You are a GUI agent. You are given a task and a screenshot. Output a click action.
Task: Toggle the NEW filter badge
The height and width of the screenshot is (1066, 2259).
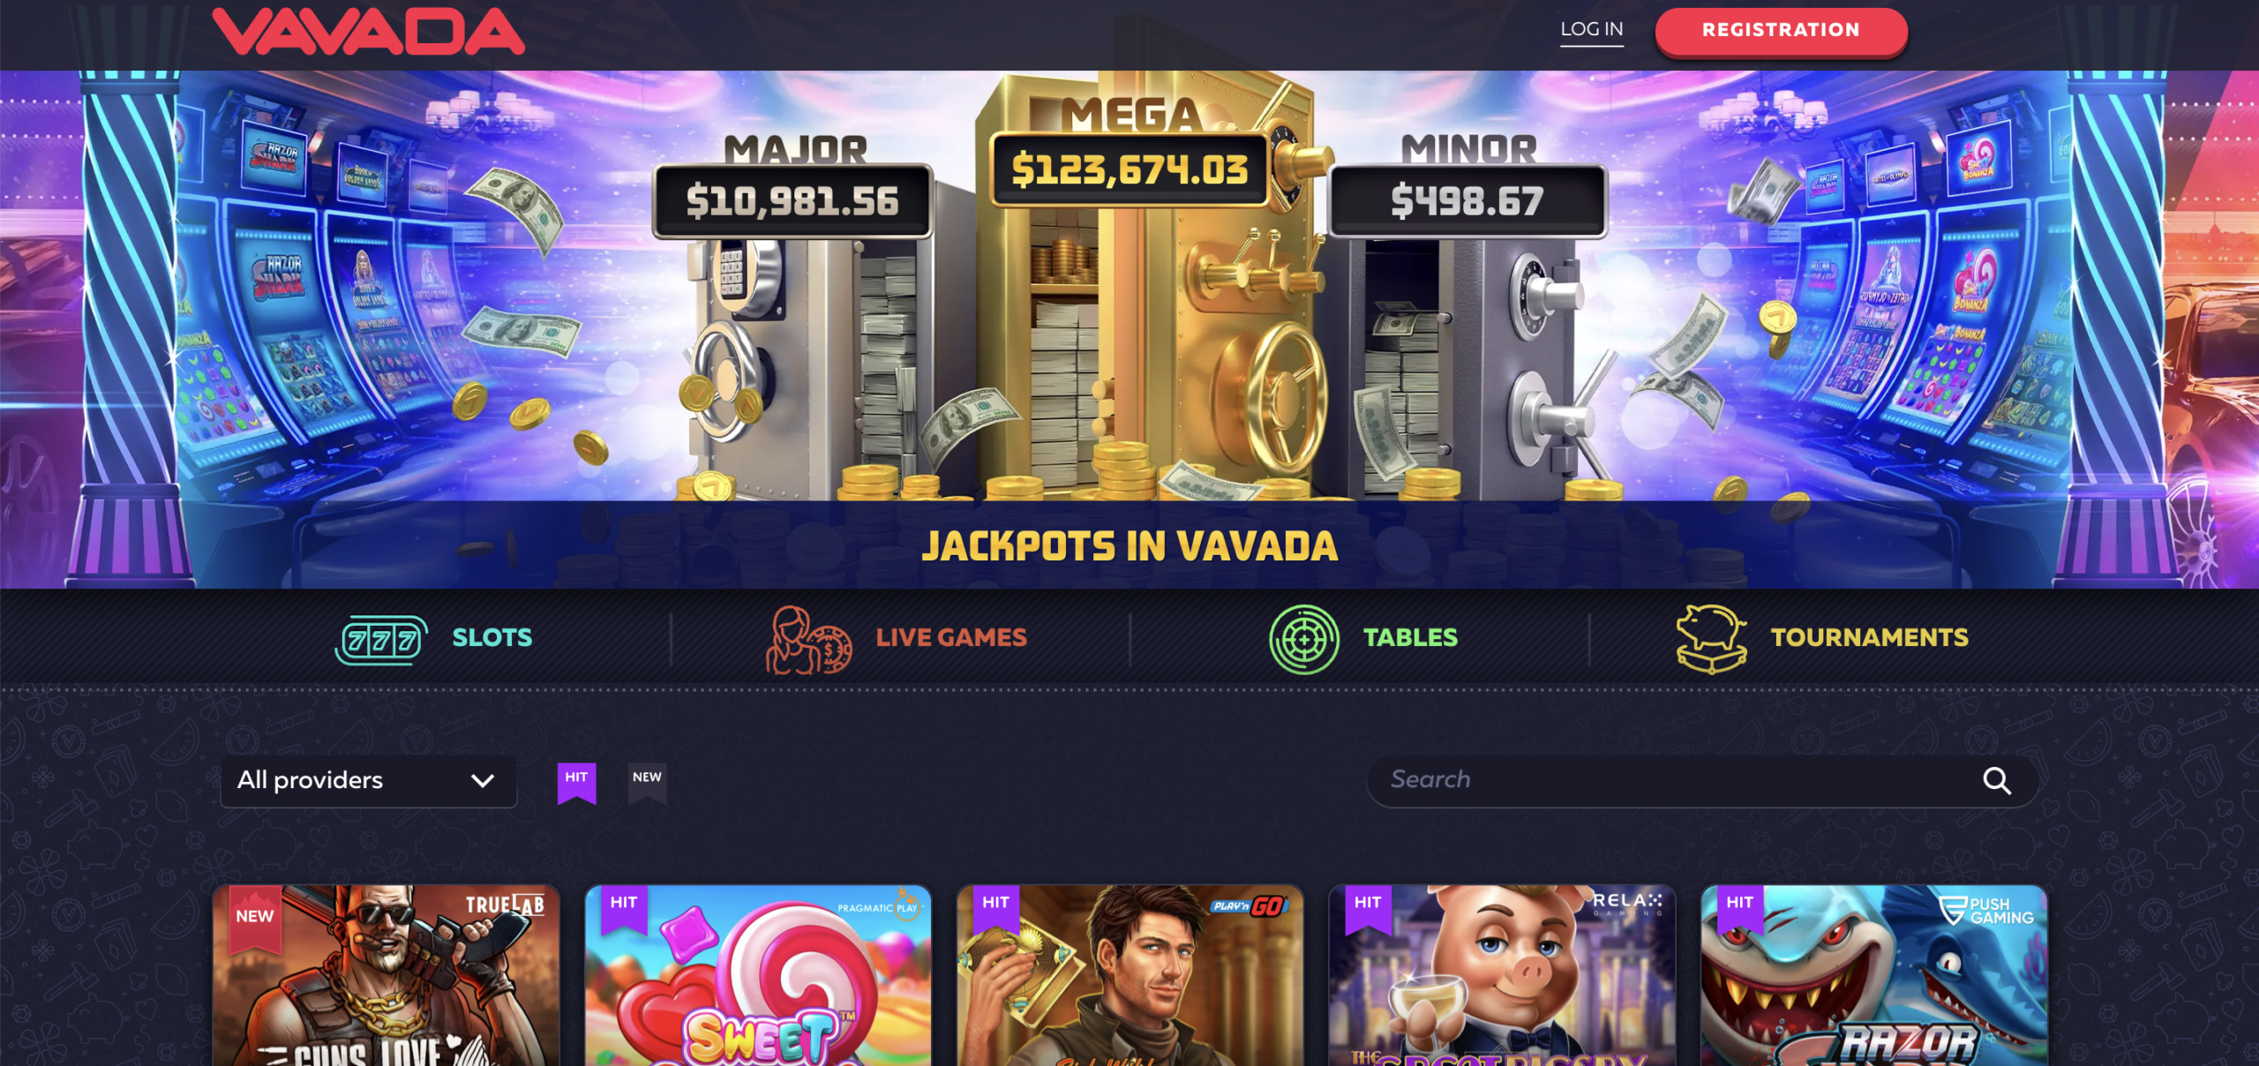click(x=647, y=783)
